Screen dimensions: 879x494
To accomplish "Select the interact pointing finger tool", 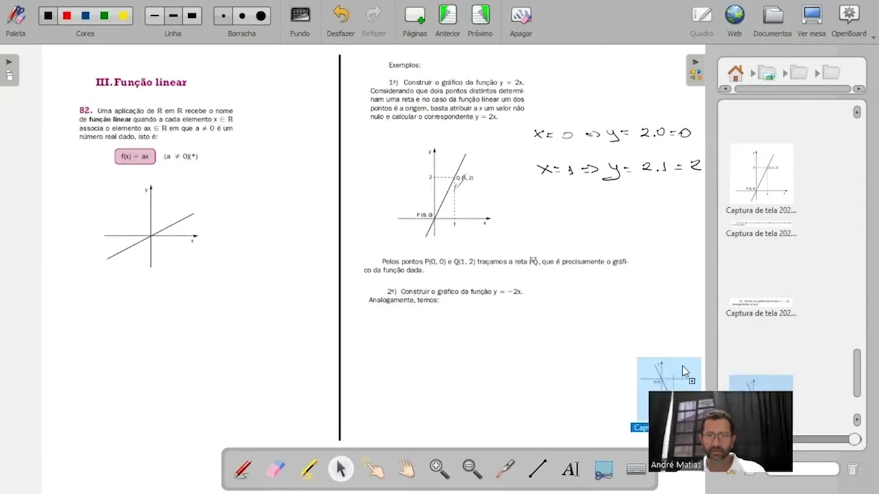I will [374, 469].
